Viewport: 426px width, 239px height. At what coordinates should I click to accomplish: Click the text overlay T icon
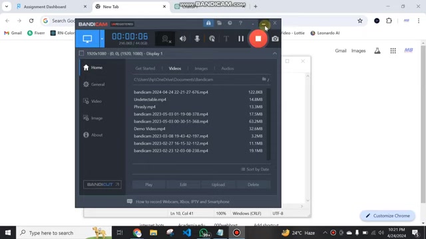[226, 39]
